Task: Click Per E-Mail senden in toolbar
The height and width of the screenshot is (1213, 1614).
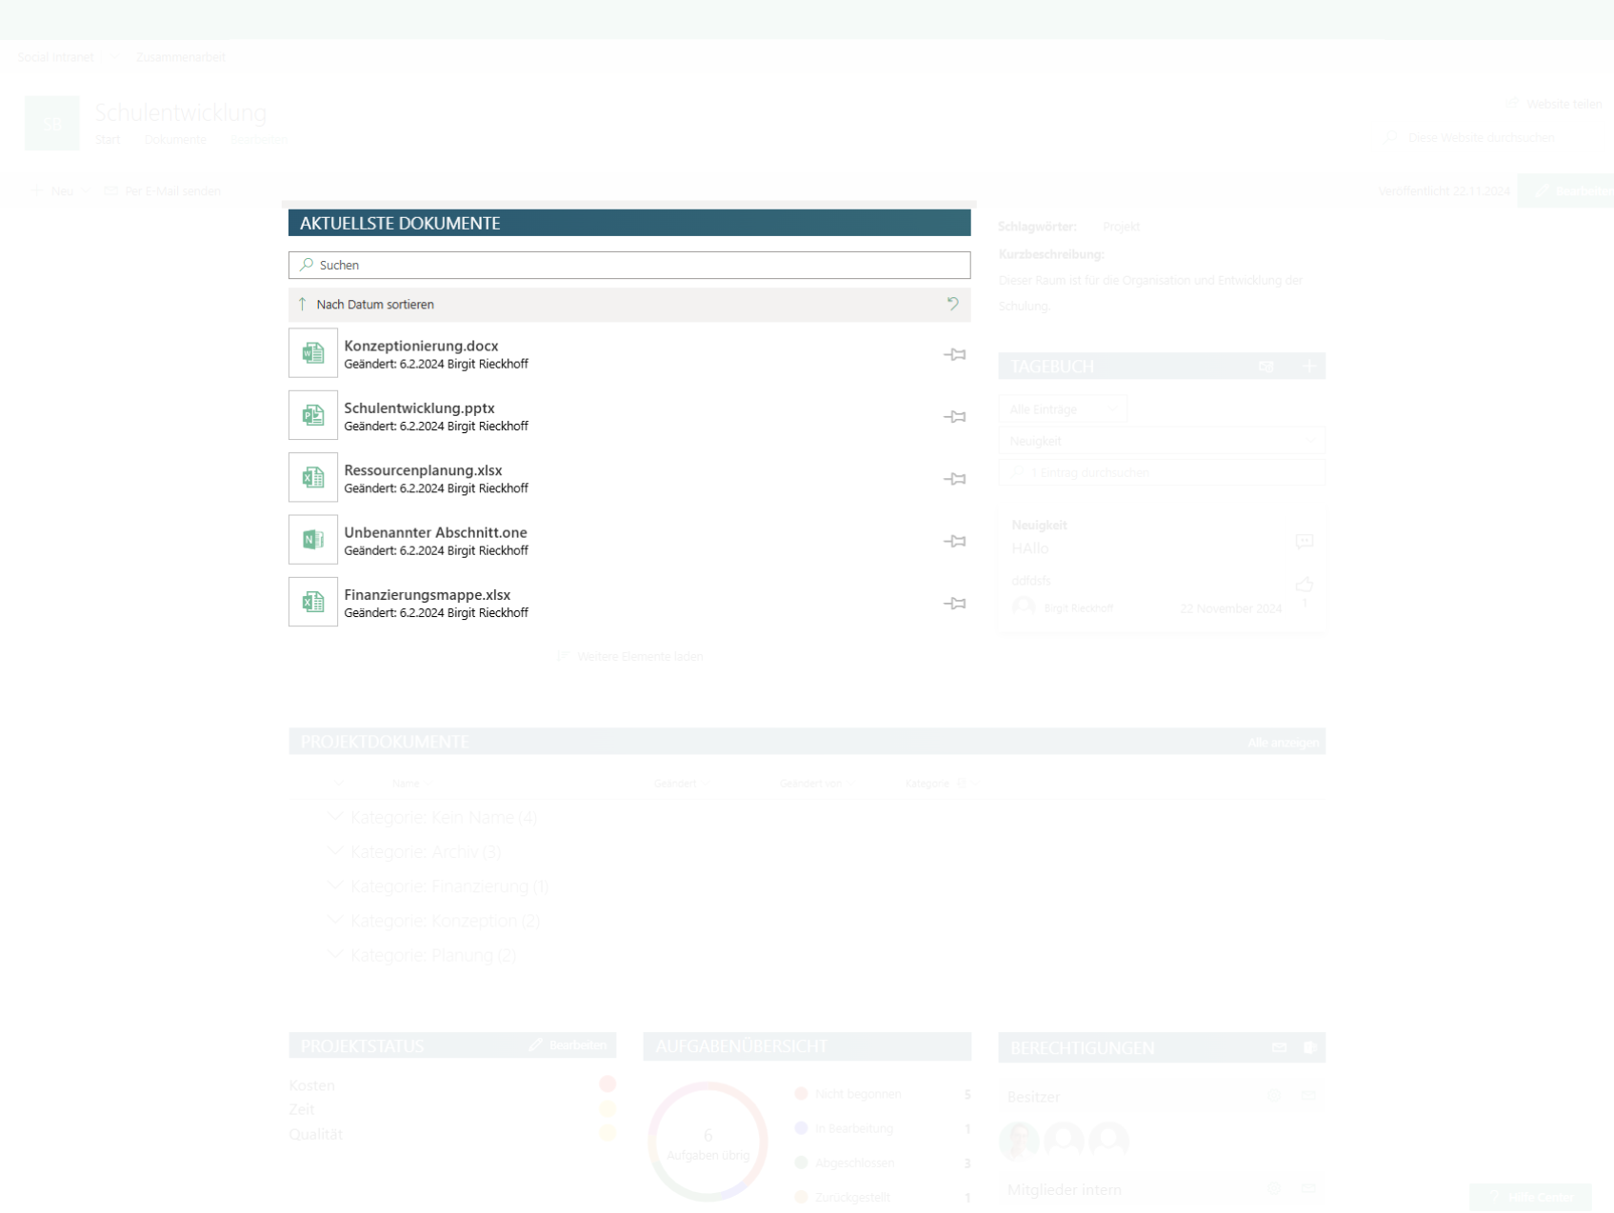Action: click(162, 191)
